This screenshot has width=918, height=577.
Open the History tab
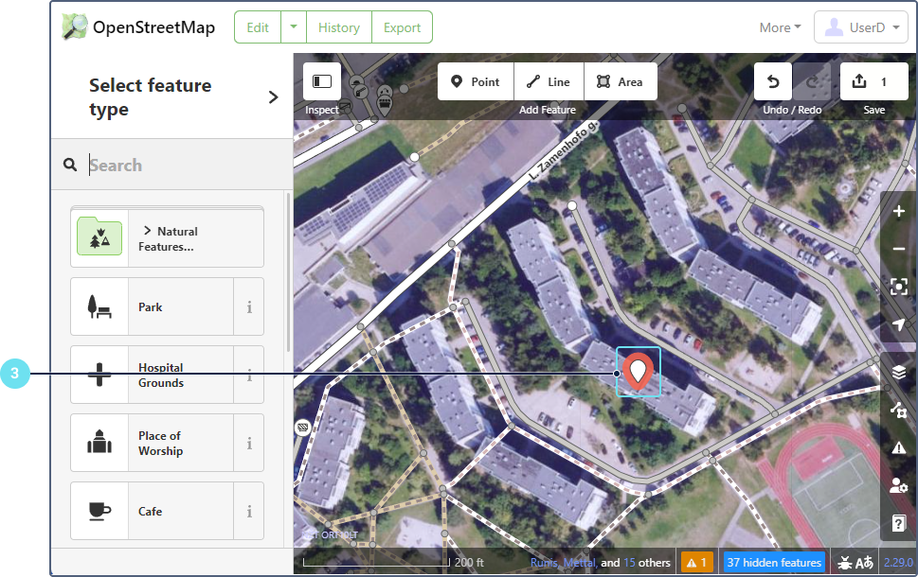[339, 27]
